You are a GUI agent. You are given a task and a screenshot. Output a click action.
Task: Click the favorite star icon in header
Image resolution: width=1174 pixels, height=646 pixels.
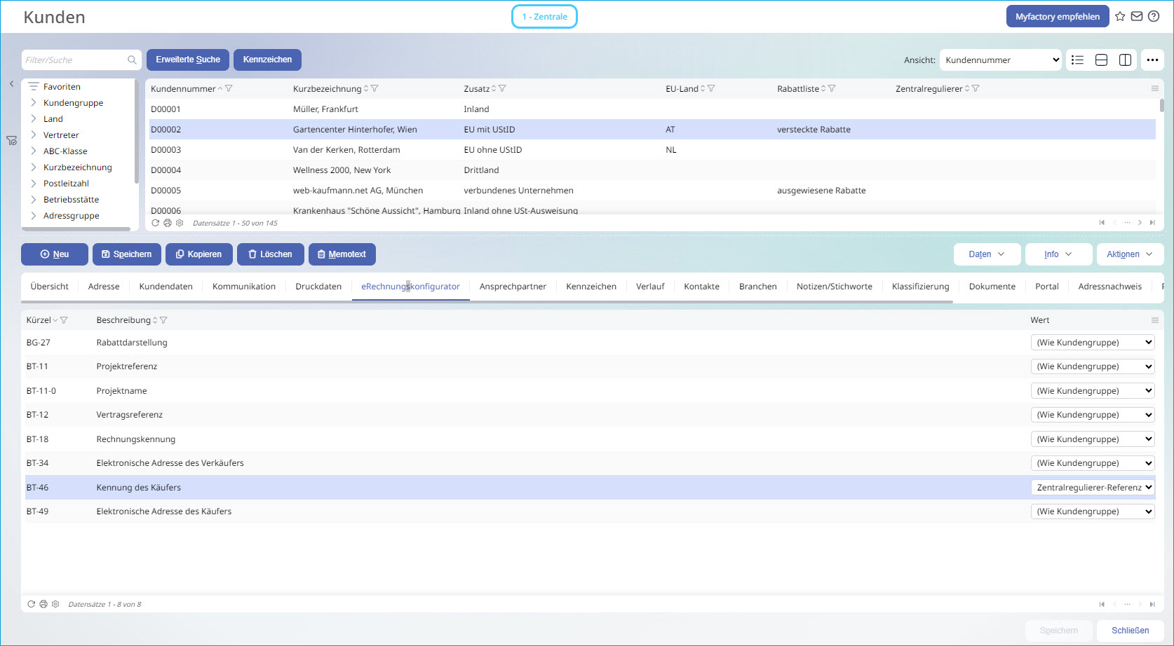coord(1120,16)
